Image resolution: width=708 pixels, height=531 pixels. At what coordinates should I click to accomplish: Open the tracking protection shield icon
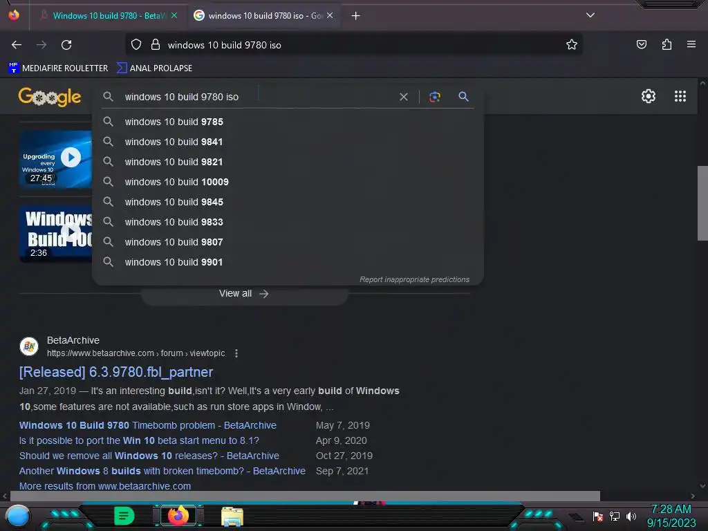[136, 44]
